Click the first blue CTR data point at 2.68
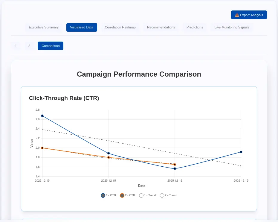This screenshot has width=278, height=222. tap(42, 116)
